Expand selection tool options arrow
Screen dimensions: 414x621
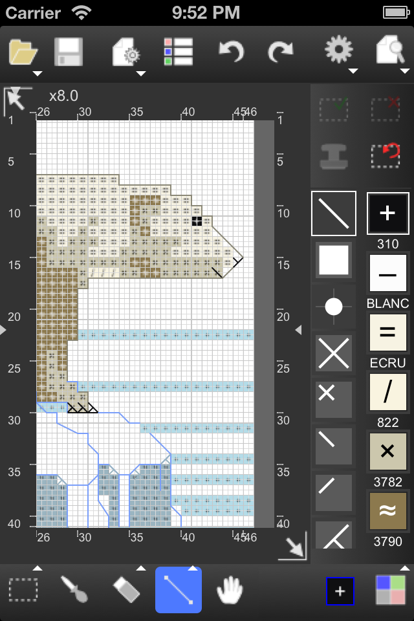[x=38, y=569]
